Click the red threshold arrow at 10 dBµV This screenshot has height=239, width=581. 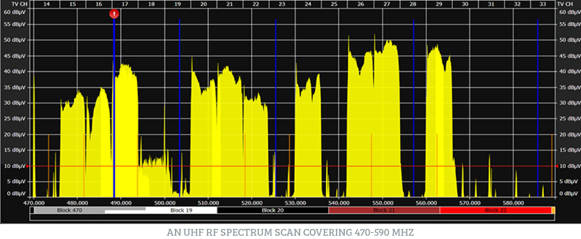tap(28, 166)
